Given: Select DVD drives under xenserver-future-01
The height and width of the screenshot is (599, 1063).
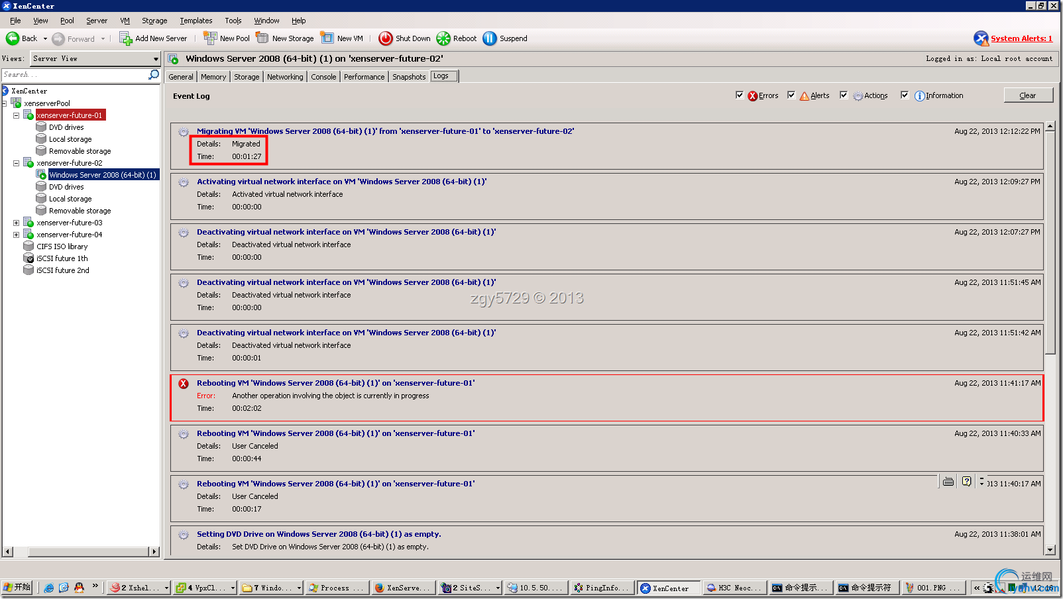Looking at the screenshot, I should pos(66,127).
